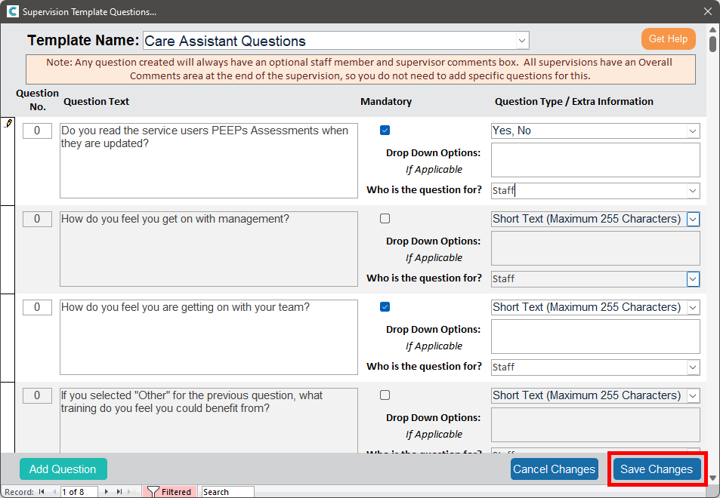This screenshot has height=498, width=720.
Task: Save Changes to the template
Action: tap(656, 469)
